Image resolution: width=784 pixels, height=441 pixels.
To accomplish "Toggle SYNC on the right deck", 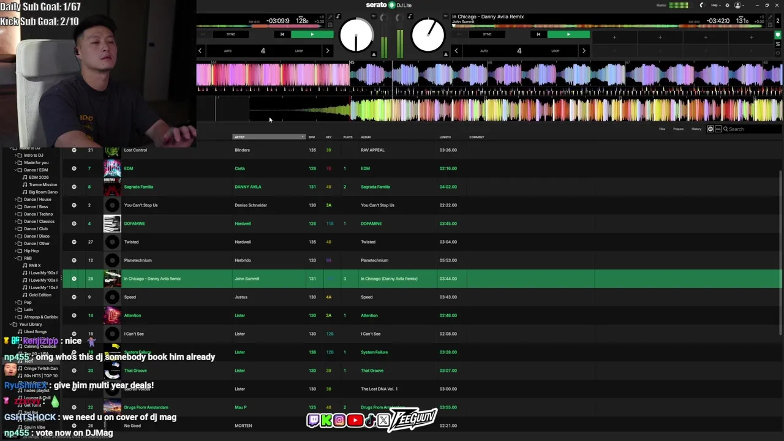I will click(487, 34).
